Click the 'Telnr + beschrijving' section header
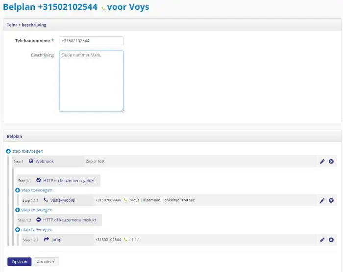The height and width of the screenshot is (272, 343). 26,25
